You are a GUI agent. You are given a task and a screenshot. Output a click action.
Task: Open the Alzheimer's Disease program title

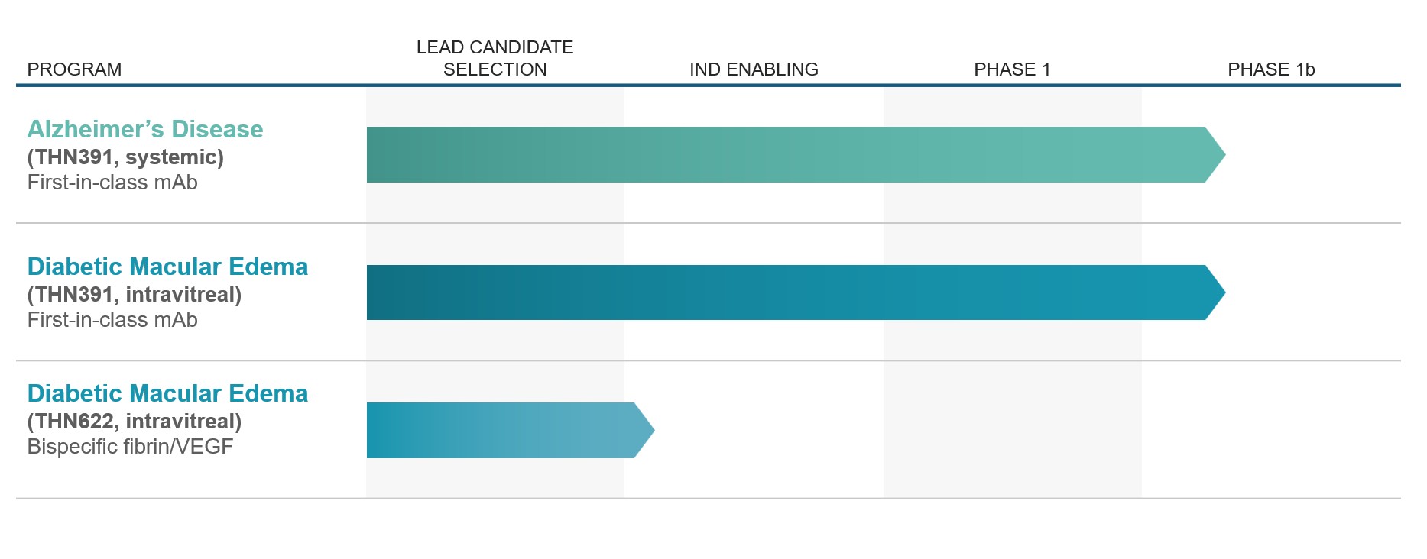[145, 129]
